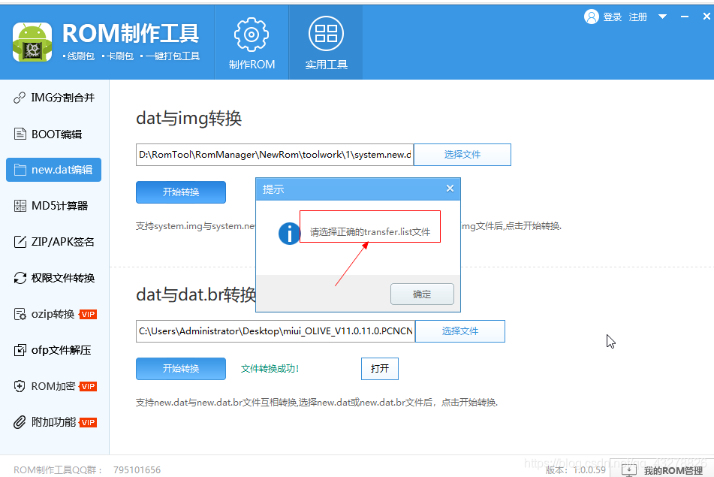Open 我的ROM管理 in status bar
The image size is (714, 477).
[662, 469]
